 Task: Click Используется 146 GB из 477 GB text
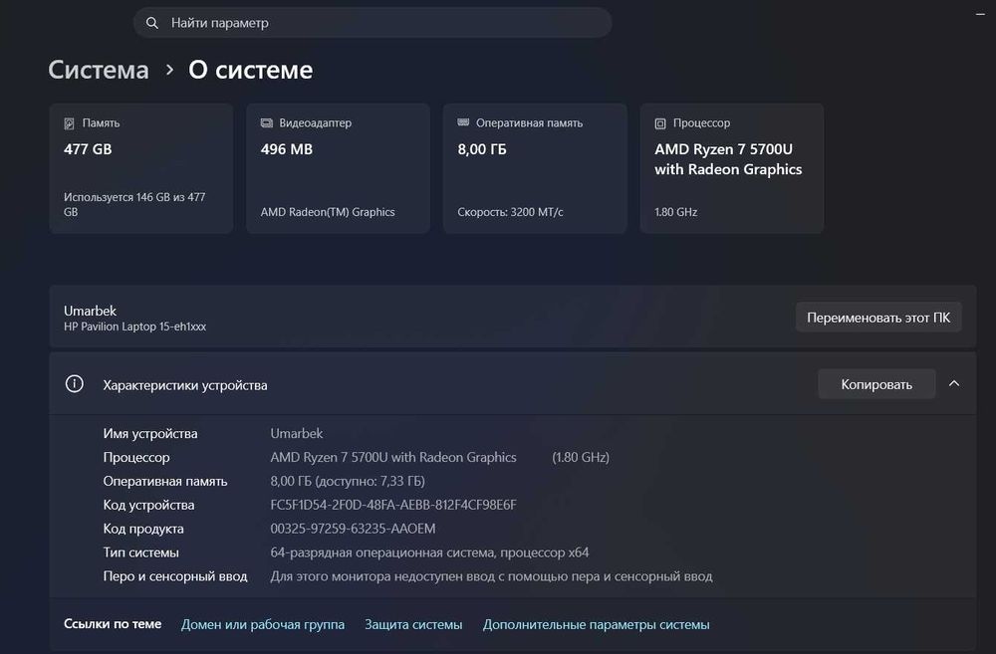(x=134, y=204)
